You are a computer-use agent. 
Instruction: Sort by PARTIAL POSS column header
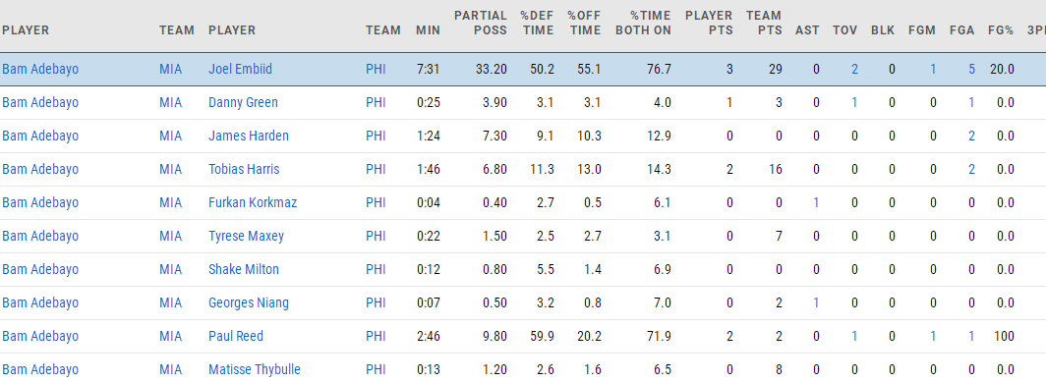pos(481,23)
